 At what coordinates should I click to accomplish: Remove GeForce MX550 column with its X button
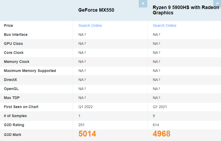pyautogui.click(x=143, y=3)
